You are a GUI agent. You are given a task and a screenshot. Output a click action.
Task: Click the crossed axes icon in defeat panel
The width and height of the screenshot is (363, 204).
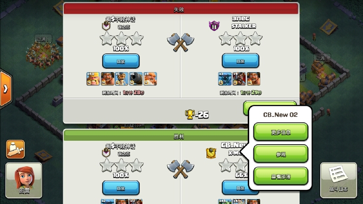(x=181, y=42)
